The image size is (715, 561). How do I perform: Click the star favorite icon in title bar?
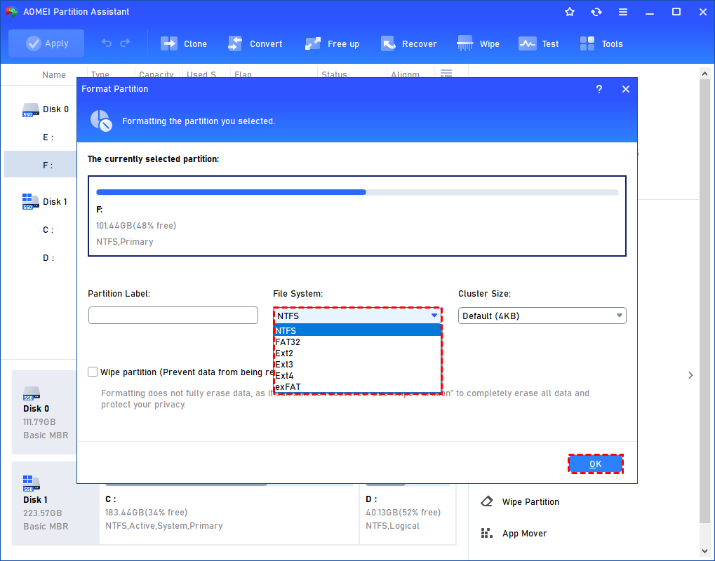click(570, 12)
